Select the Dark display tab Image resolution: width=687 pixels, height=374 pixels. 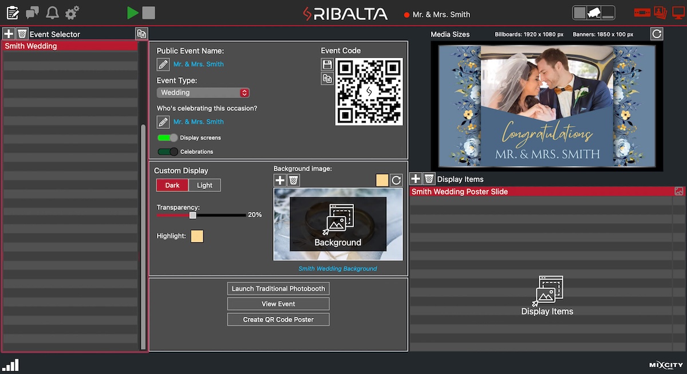pyautogui.click(x=172, y=185)
